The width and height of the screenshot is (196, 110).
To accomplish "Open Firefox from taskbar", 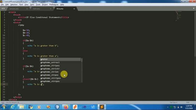I will (66, 107).
